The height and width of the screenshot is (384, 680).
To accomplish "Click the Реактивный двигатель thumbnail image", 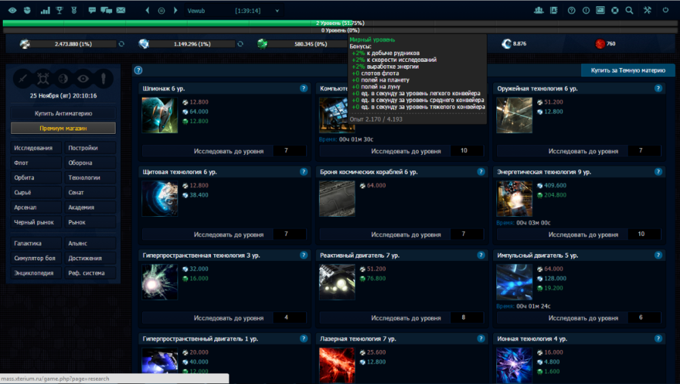I will tap(337, 282).
